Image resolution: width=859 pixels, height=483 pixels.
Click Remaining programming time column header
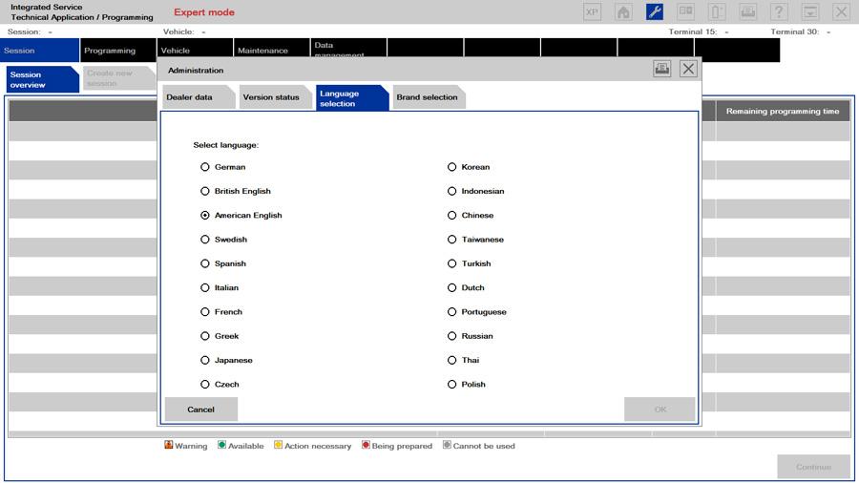pyautogui.click(x=783, y=111)
